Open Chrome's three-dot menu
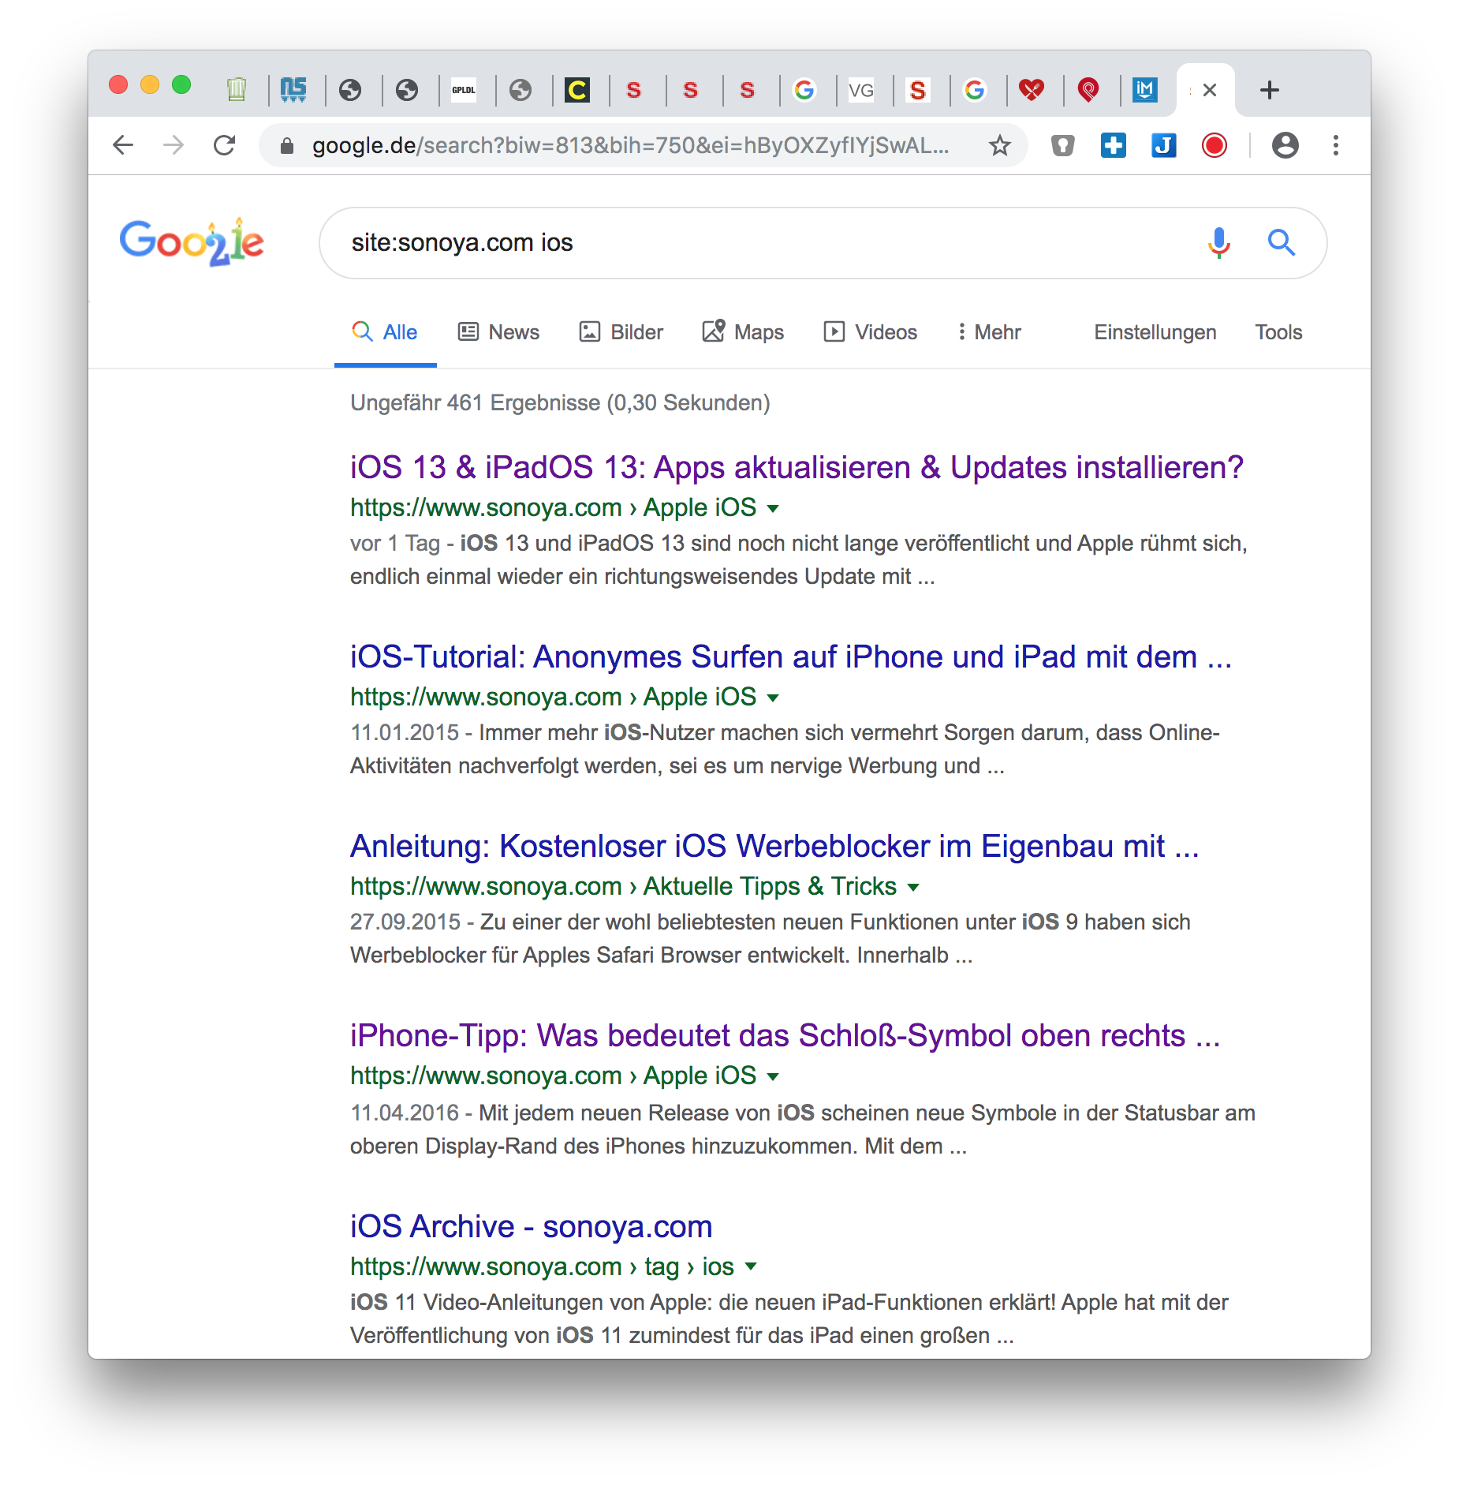Viewport: 1459px width, 1485px height. (1336, 145)
